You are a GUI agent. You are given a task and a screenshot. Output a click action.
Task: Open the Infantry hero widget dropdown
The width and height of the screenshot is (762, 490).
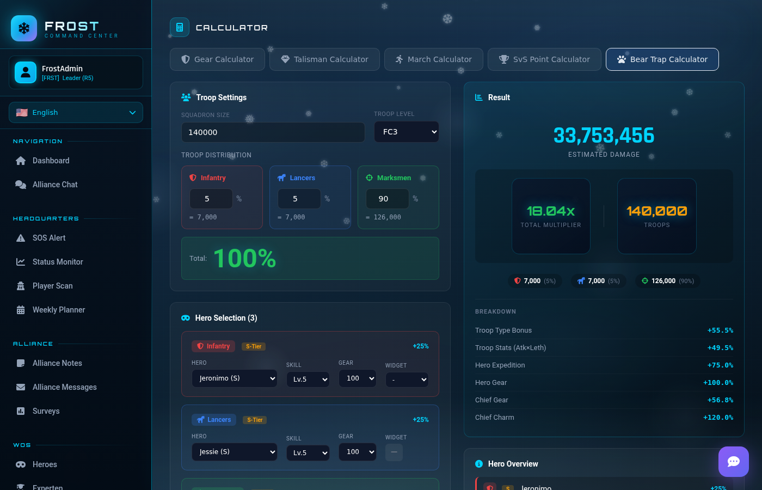coord(407,379)
